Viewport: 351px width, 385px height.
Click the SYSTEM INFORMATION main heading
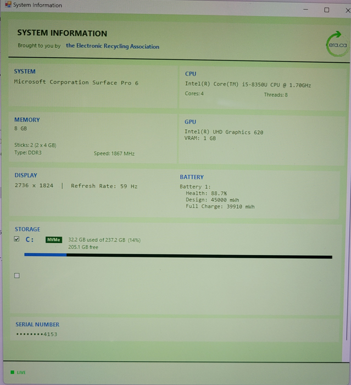(62, 33)
